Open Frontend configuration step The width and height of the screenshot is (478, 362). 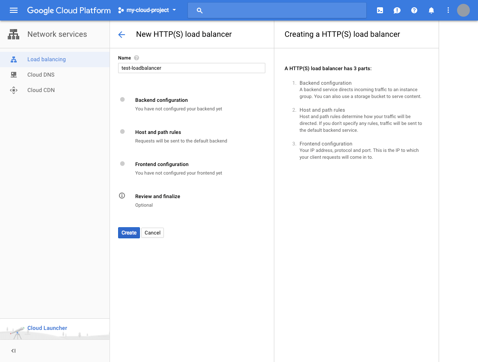pos(162,164)
